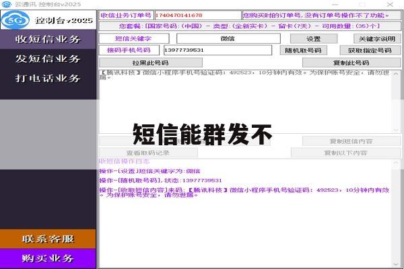
Task: Click the 关键字说明 button
Action: pyautogui.click(x=377, y=39)
